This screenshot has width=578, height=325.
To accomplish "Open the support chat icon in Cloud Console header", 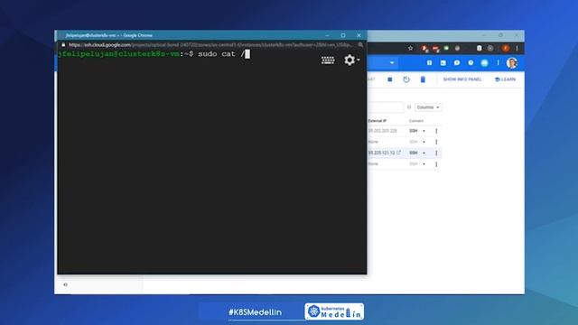I will pos(457,63).
